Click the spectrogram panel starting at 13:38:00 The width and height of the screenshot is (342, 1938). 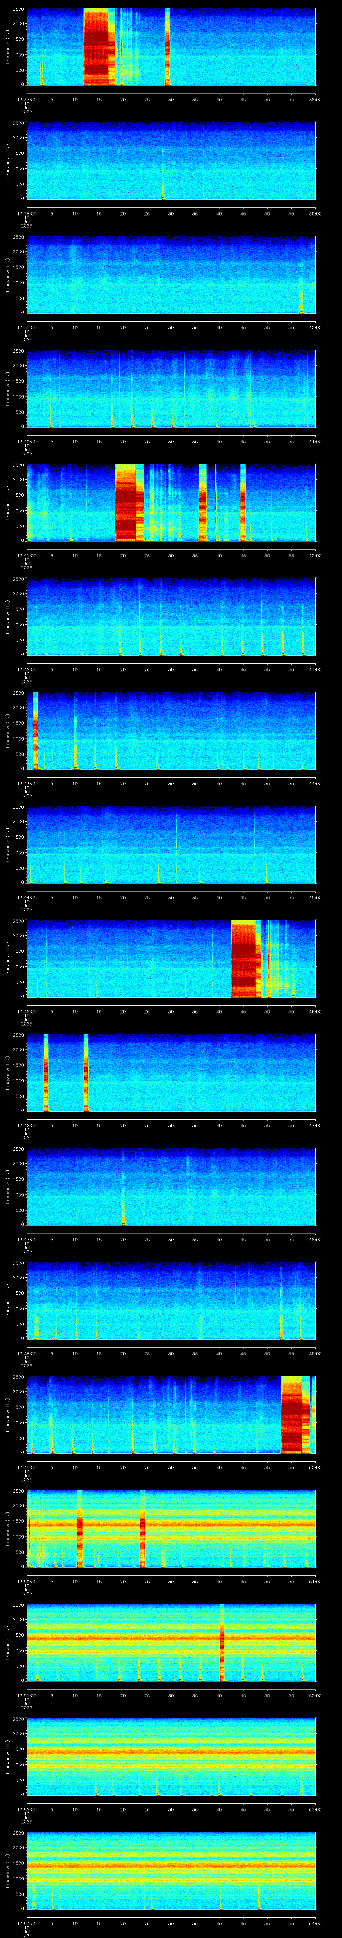click(x=171, y=161)
